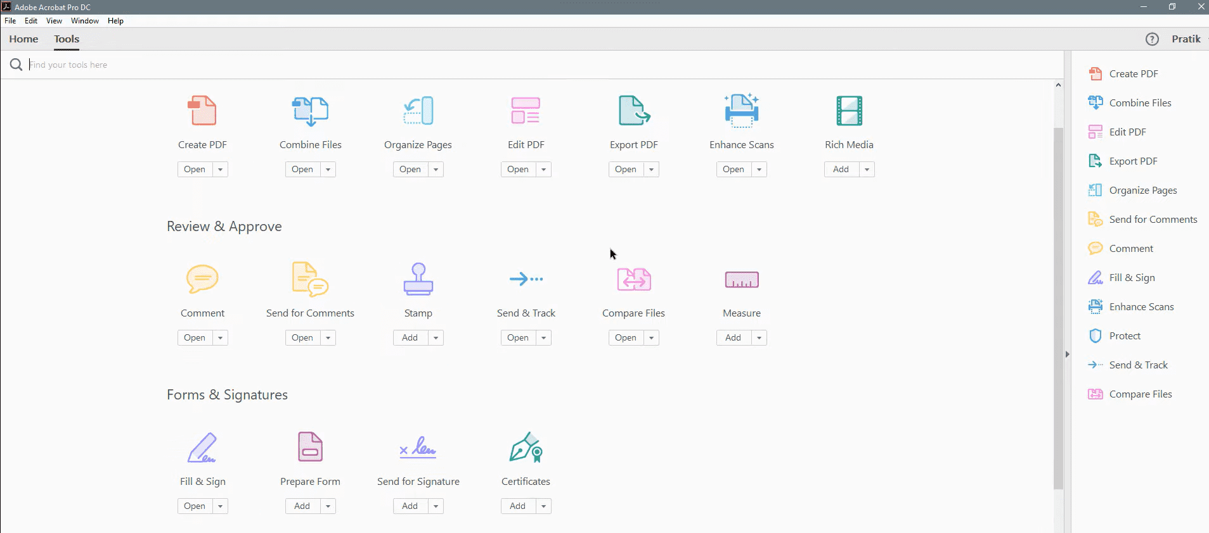Open Send for Comments shortcut in sidebar
Viewport: 1209px width, 533px height.
point(1142,219)
